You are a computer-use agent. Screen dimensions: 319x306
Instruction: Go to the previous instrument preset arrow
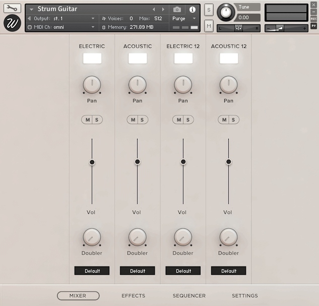tap(154, 10)
